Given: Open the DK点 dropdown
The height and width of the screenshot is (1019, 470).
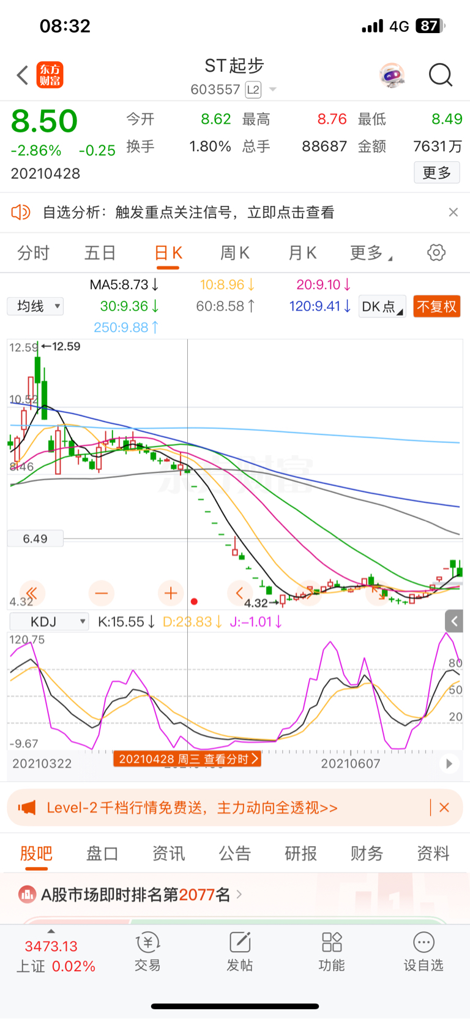Looking at the screenshot, I should pyautogui.click(x=382, y=306).
